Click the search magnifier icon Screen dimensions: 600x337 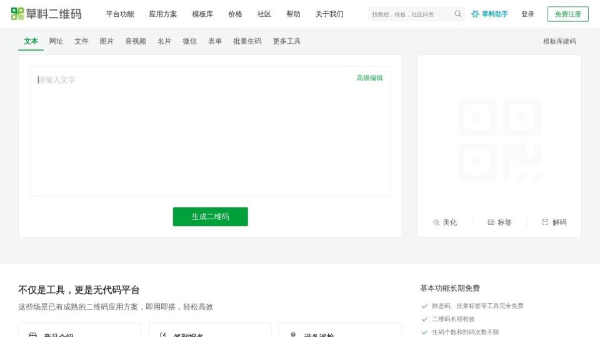457,14
